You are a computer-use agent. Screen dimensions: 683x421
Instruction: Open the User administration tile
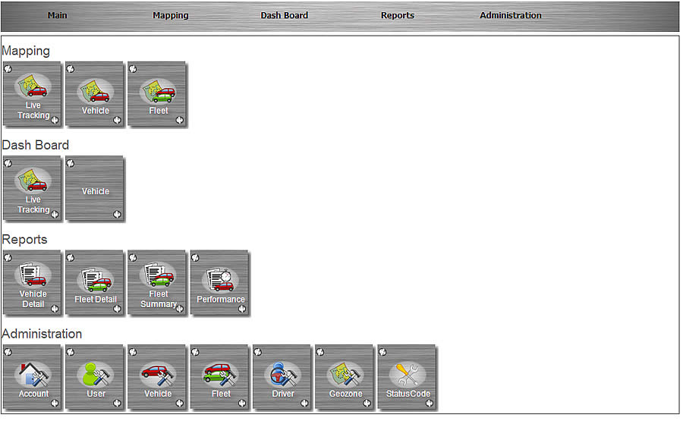pos(95,377)
